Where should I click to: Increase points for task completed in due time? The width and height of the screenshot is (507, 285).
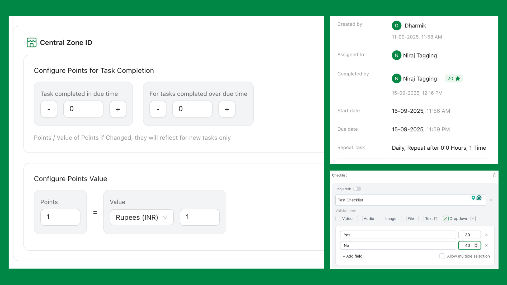(x=118, y=109)
